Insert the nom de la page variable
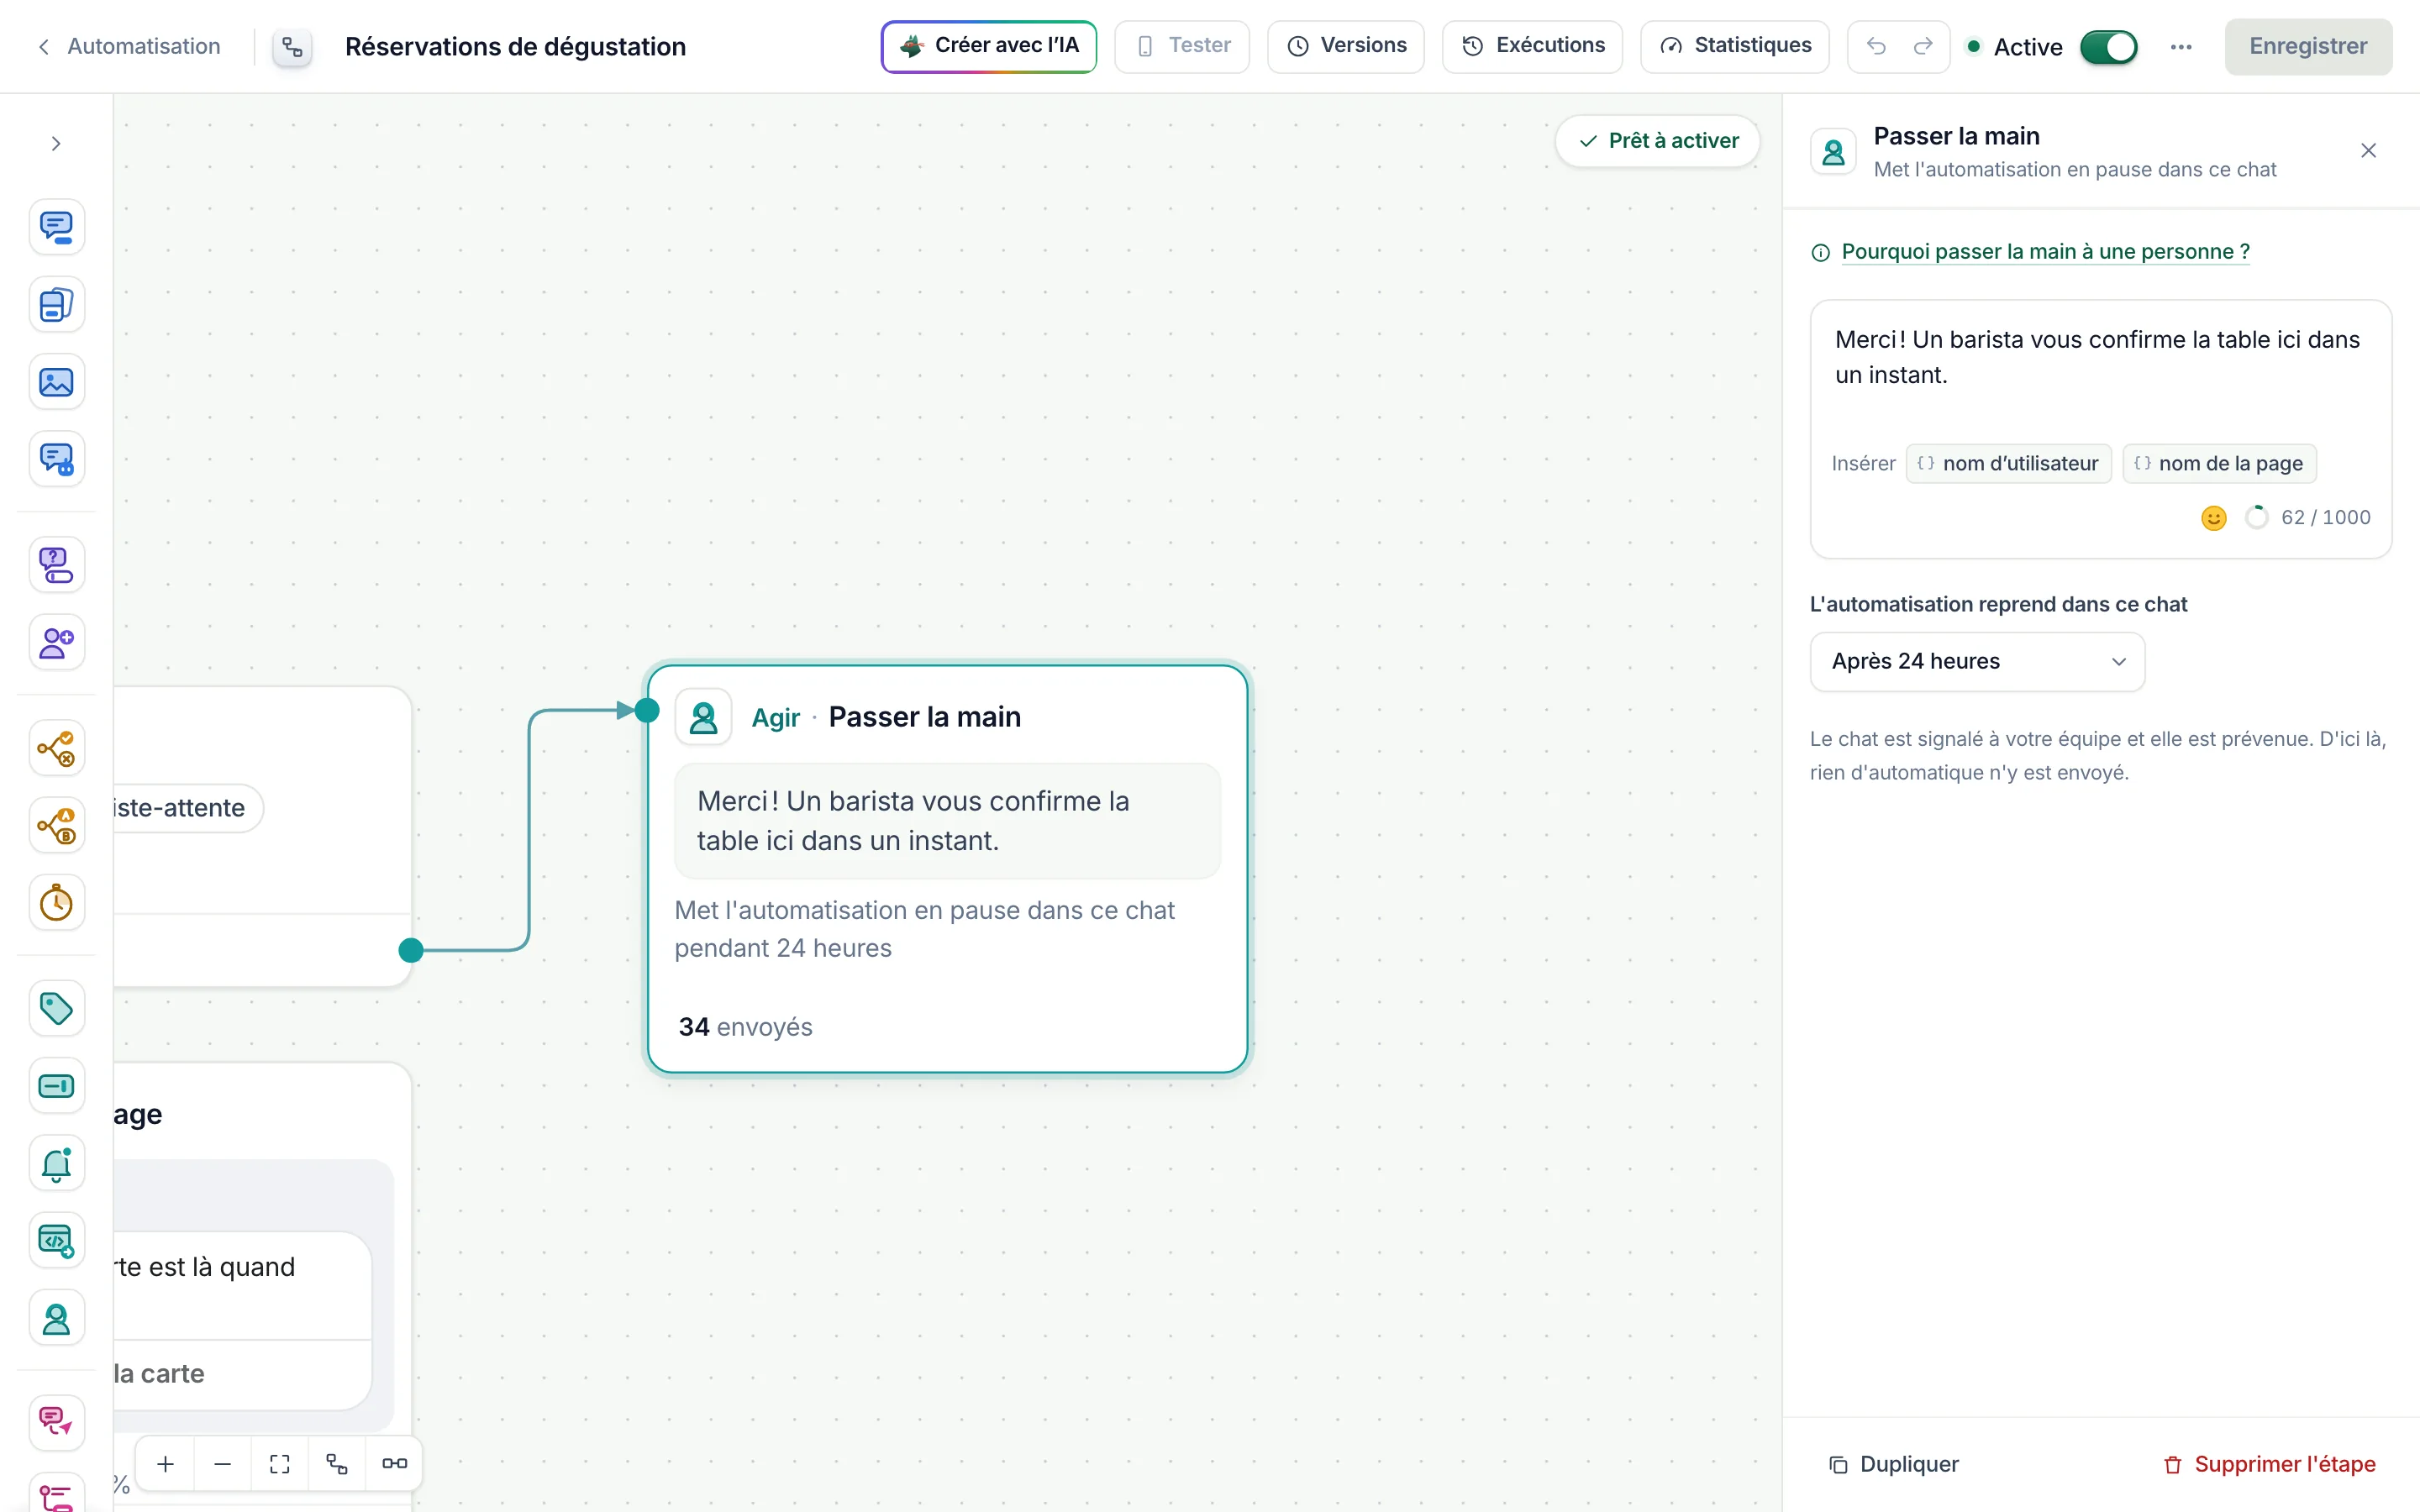 pos(2219,463)
